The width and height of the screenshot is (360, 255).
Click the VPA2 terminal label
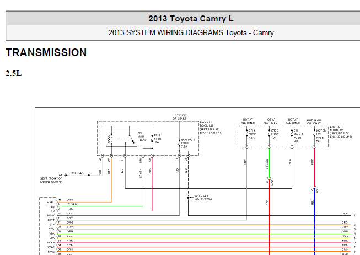(51, 247)
